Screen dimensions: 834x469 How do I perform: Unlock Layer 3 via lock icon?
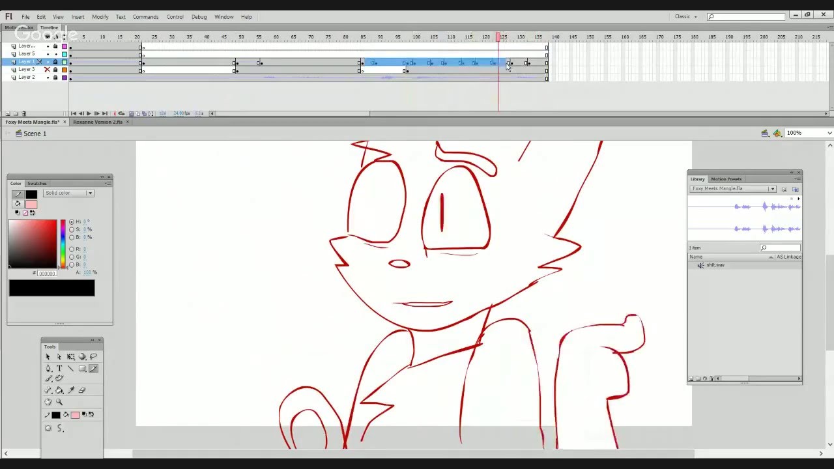click(55, 70)
